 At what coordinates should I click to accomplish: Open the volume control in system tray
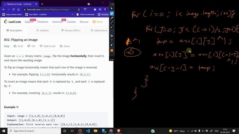(x=203, y=131)
